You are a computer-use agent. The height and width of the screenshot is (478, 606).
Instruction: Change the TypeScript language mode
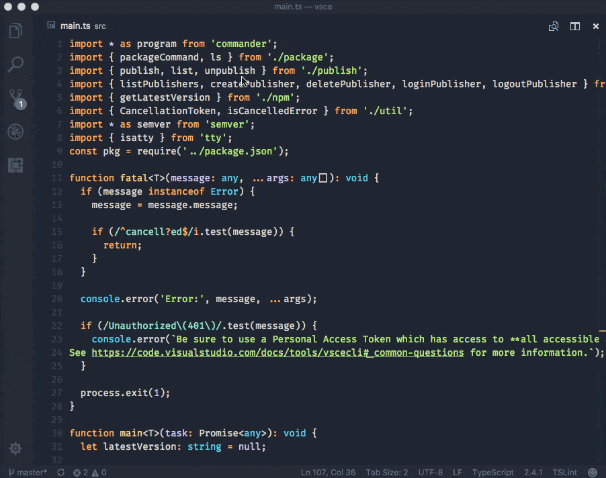(492, 473)
